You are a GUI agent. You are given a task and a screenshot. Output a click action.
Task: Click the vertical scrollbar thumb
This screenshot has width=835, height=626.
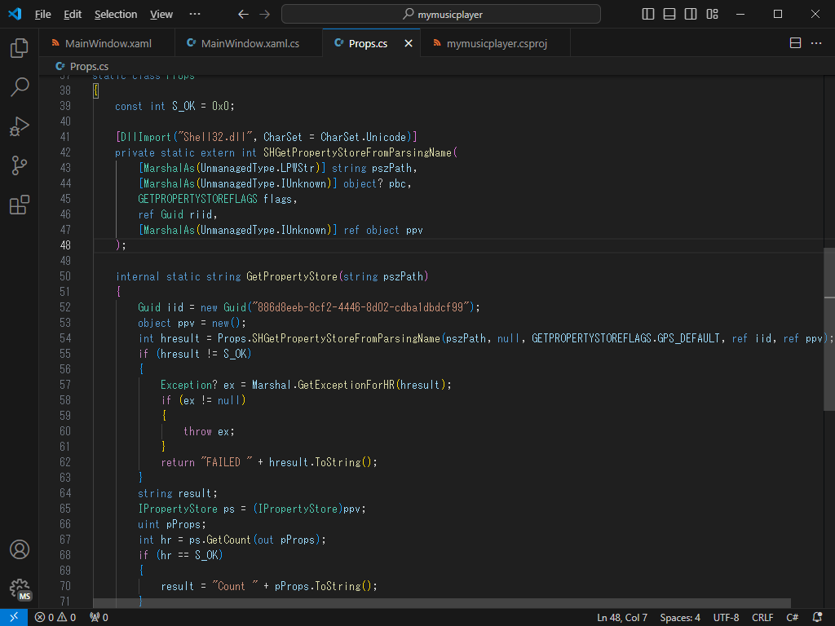pos(829,329)
